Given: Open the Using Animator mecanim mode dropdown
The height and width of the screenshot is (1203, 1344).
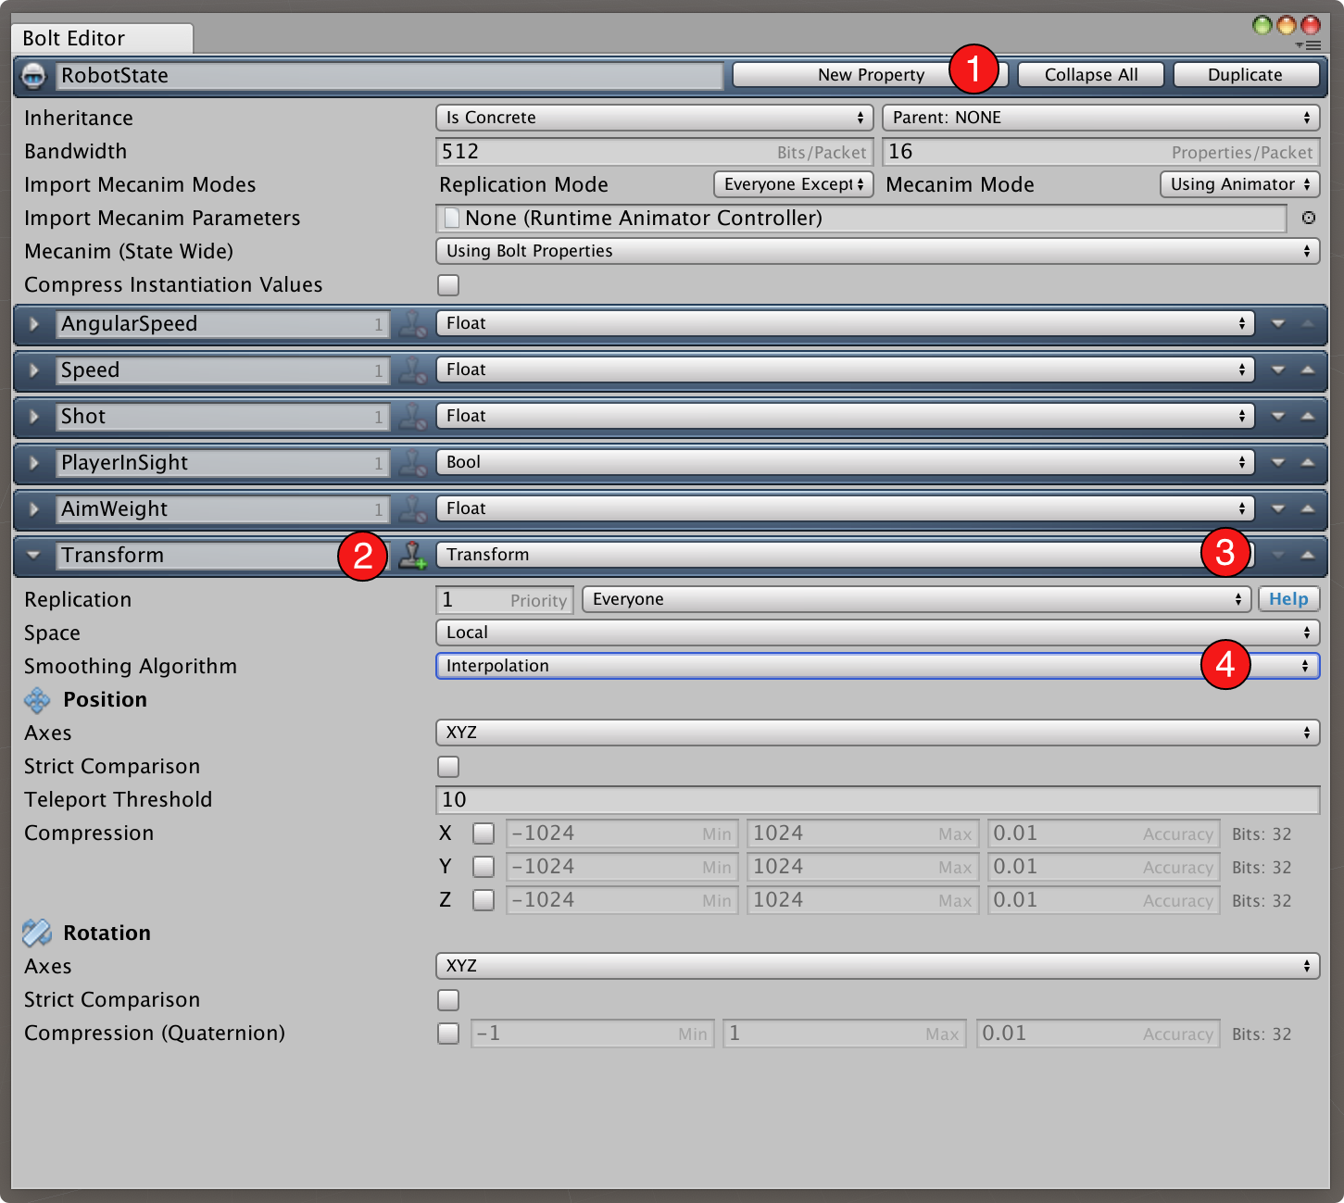Looking at the screenshot, I should click(x=1240, y=184).
